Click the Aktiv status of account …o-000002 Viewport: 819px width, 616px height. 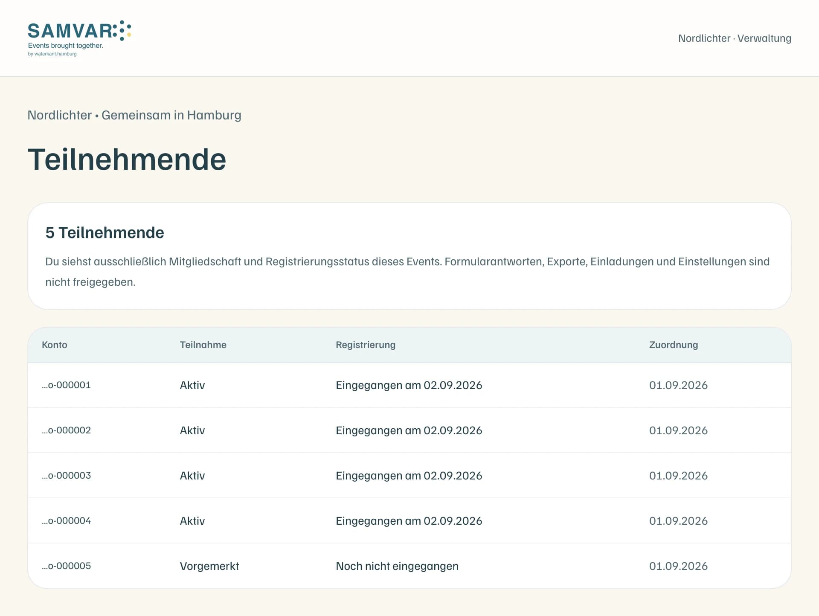click(x=192, y=430)
